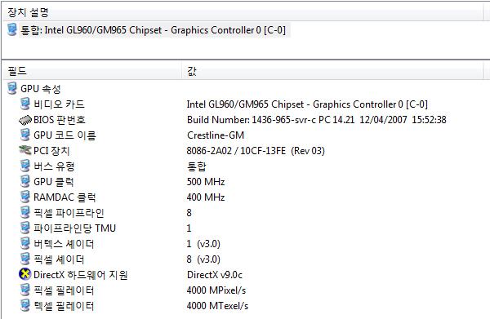Click the DirectX 하드웨어 지원 icon
The width and height of the screenshot is (490, 319).
coord(25,275)
